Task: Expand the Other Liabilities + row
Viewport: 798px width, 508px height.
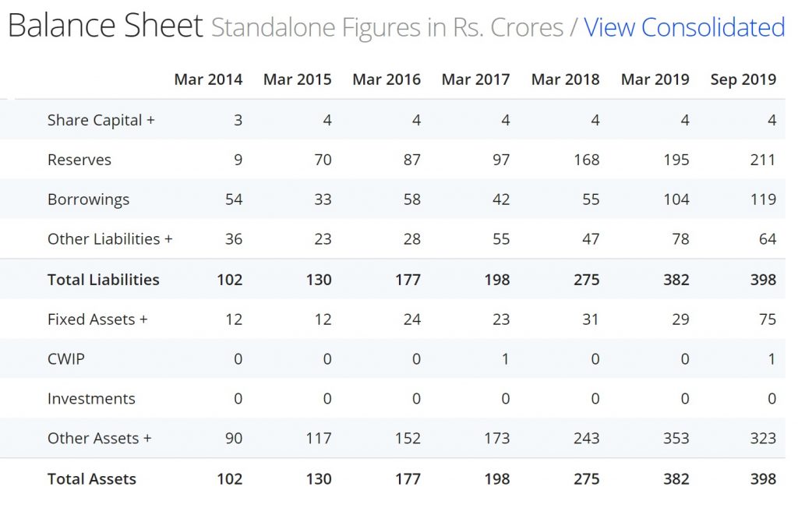Action: coord(109,239)
